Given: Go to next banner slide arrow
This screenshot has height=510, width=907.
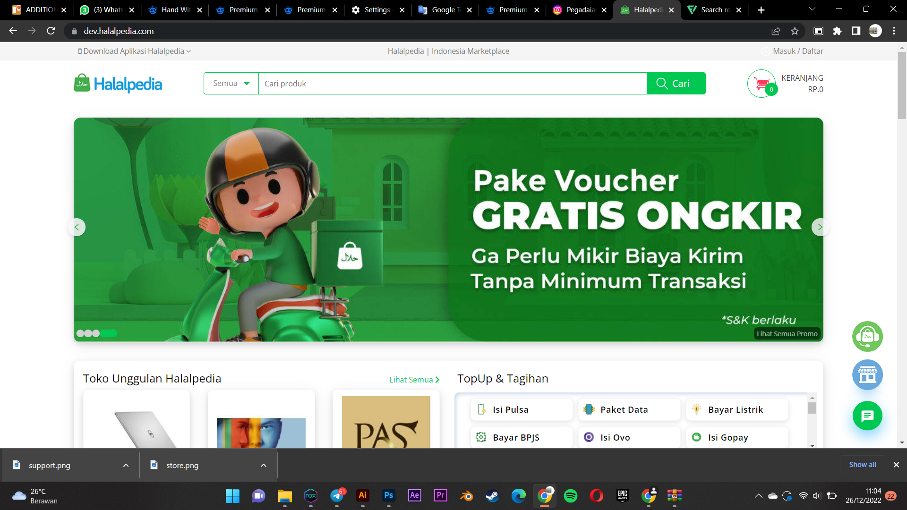Looking at the screenshot, I should coord(821,227).
